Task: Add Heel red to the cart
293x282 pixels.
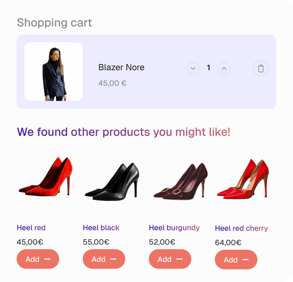Action: coord(38,259)
